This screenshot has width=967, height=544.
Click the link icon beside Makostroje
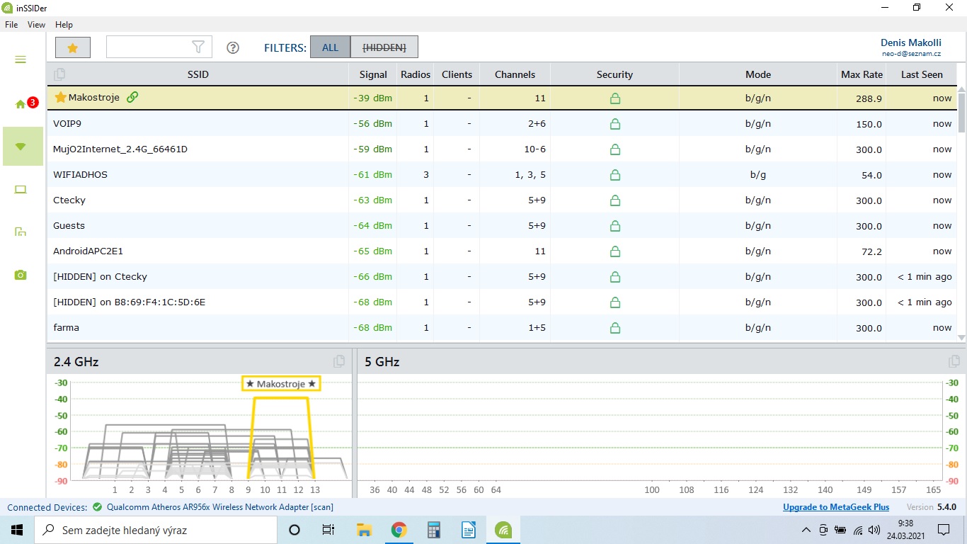click(132, 98)
